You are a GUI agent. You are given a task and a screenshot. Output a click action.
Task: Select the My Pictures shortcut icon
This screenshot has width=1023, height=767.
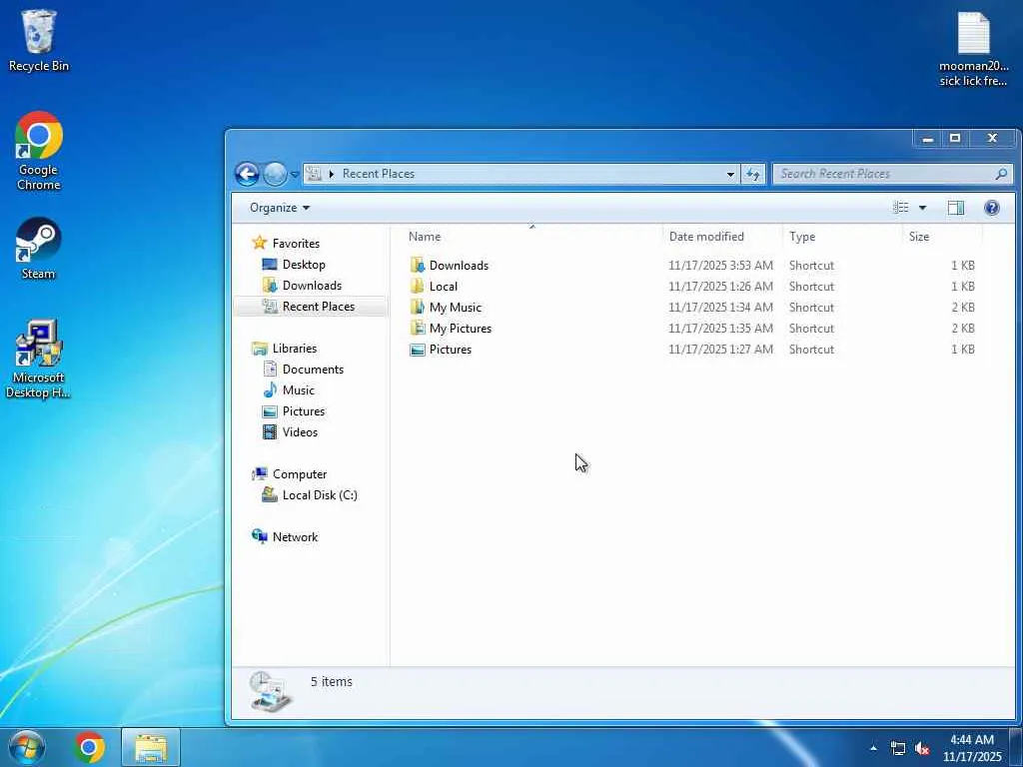(x=418, y=328)
